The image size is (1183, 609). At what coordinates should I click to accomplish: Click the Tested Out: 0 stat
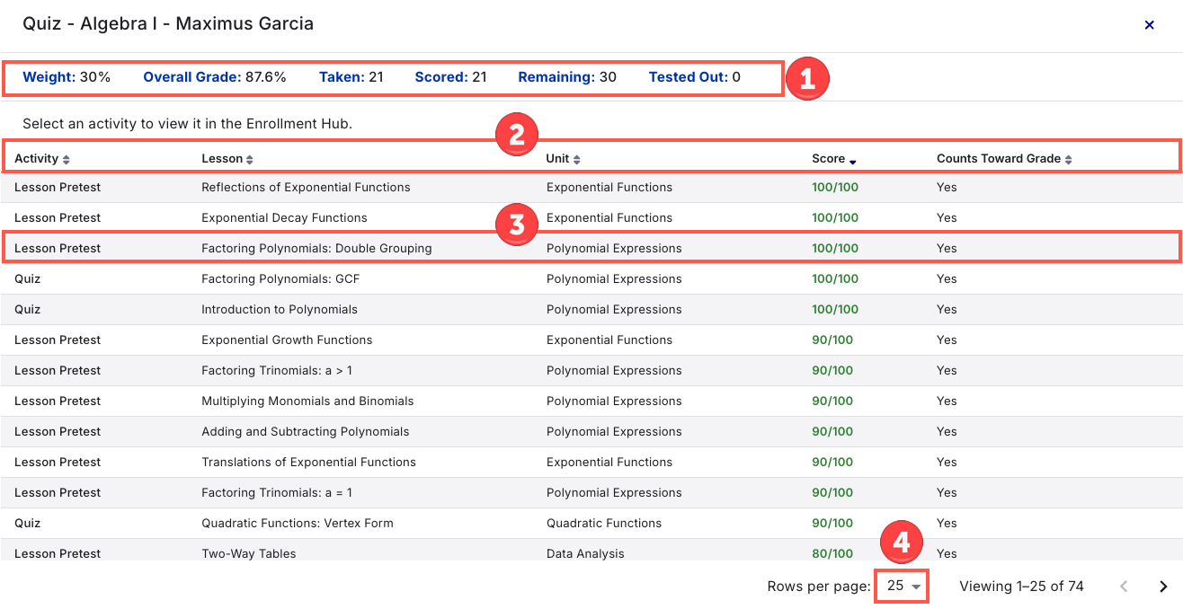tap(695, 77)
